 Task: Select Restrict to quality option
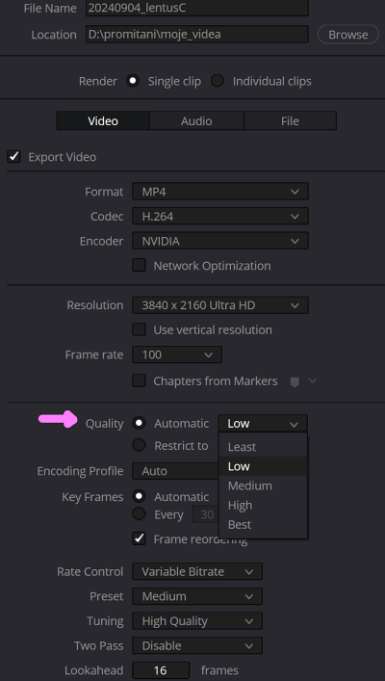point(139,445)
